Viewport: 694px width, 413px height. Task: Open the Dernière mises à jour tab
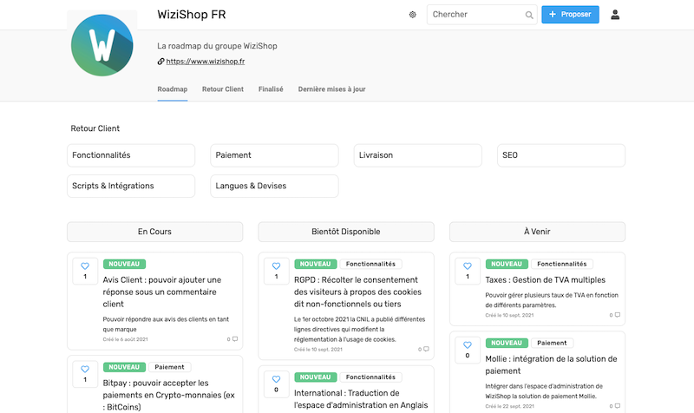coord(331,89)
